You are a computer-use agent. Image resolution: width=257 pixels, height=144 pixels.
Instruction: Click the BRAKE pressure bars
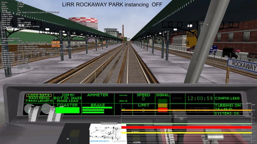[97, 110]
